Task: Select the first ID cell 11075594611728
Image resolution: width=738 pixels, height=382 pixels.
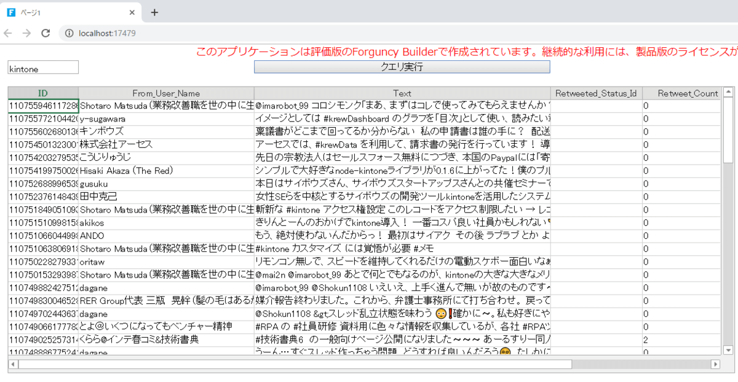Action: click(43, 106)
